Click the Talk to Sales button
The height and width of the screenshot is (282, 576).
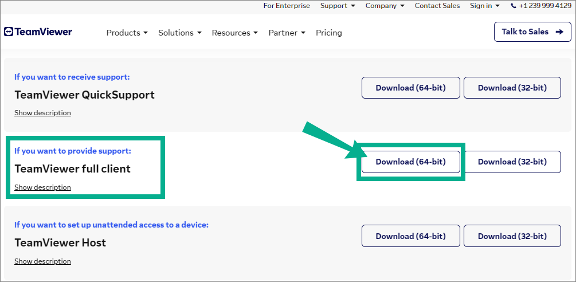[x=532, y=32]
